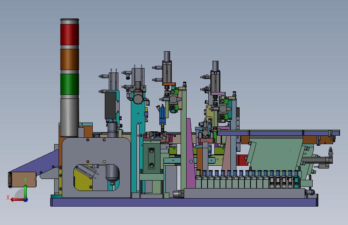Select the long gray feeder base block
Viewport: 348px width, 225px height.
click(244, 193)
